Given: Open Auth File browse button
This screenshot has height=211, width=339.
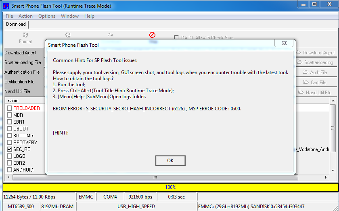Looking at the screenshot, I should click(316, 72).
